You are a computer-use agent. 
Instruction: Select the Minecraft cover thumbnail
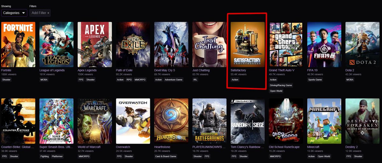pyautogui.click(x=324, y=121)
